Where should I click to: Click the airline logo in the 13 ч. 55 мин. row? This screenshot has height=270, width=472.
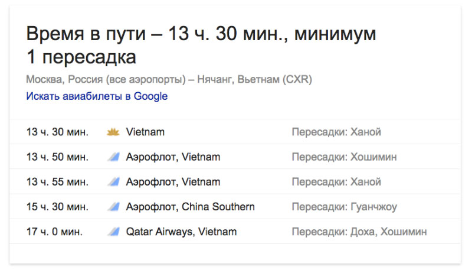point(113,182)
